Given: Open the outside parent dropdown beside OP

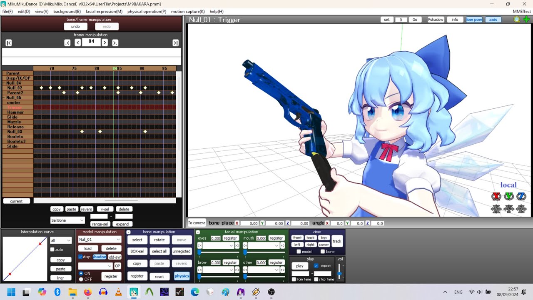Looking at the screenshot, I should [x=95, y=266].
